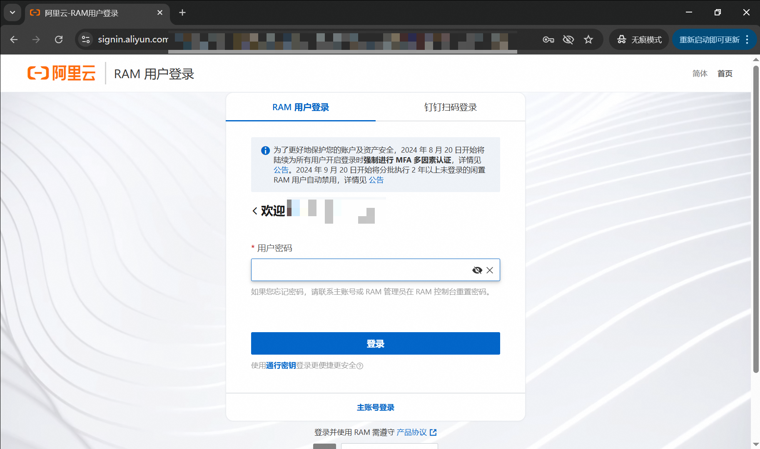This screenshot has width=760, height=449.
Task: Click the page vertical scrollbar thumb
Action: click(756, 219)
